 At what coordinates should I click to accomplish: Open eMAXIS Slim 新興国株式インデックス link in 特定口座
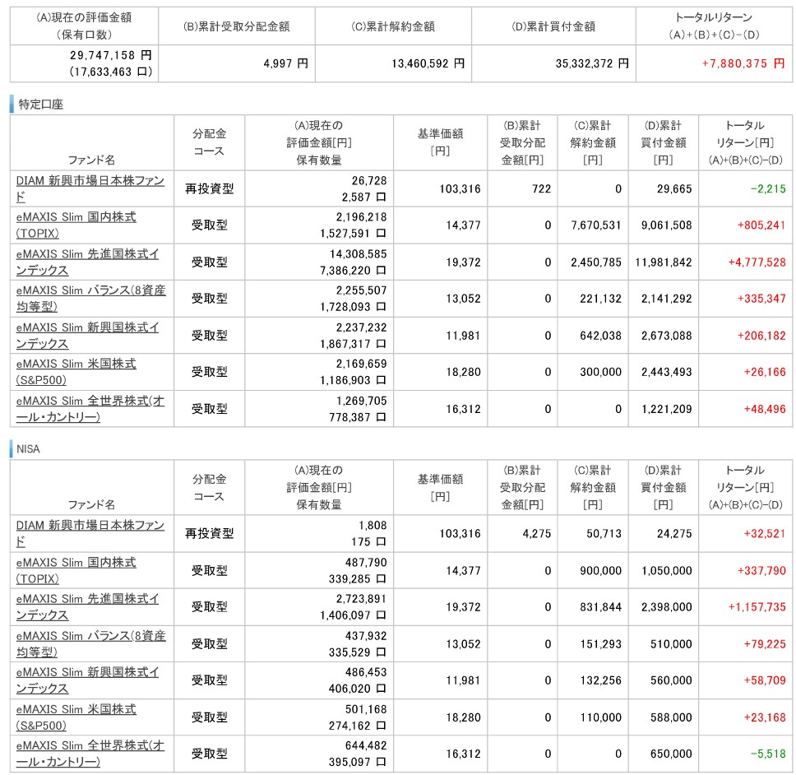coord(87,335)
